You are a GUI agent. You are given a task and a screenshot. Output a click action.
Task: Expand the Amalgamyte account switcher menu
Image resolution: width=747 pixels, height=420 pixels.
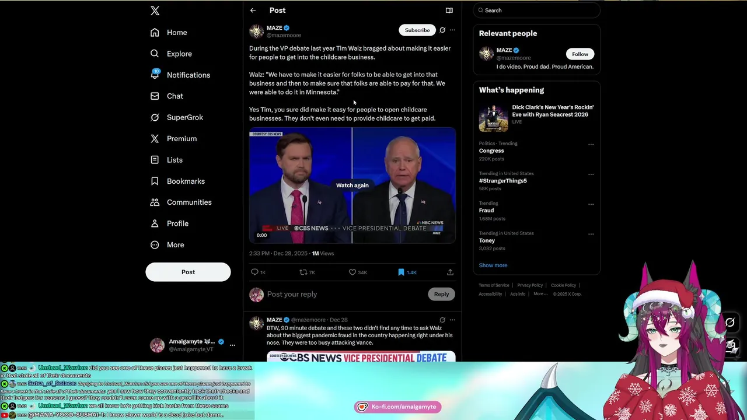tap(232, 345)
